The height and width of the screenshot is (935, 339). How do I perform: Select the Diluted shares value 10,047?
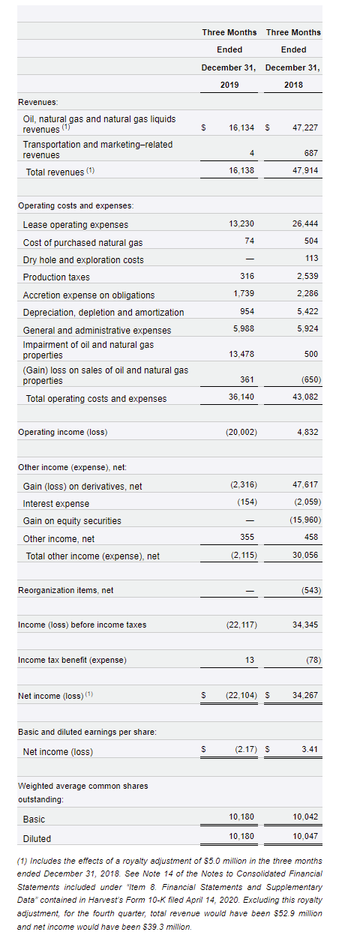click(305, 835)
